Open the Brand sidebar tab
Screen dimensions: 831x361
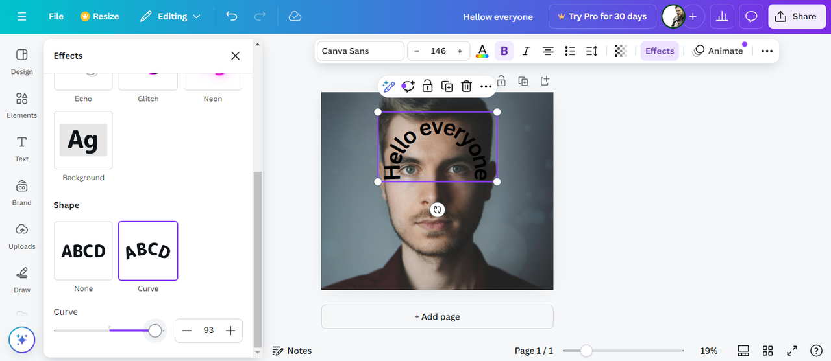pos(22,192)
